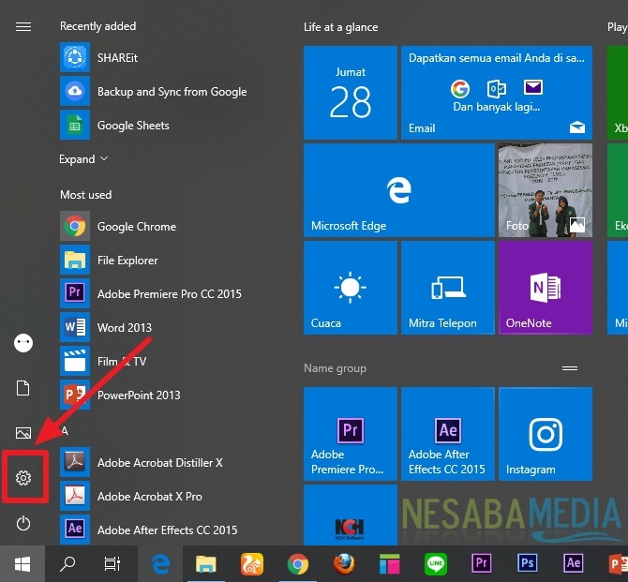Open After Effects from taskbar
Screen dimensions: 628x582
[x=573, y=564]
